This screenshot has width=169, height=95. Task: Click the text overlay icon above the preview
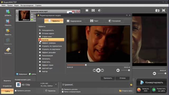93,11
